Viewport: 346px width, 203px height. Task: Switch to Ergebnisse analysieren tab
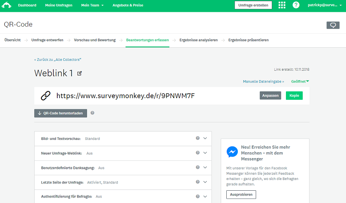click(198, 40)
